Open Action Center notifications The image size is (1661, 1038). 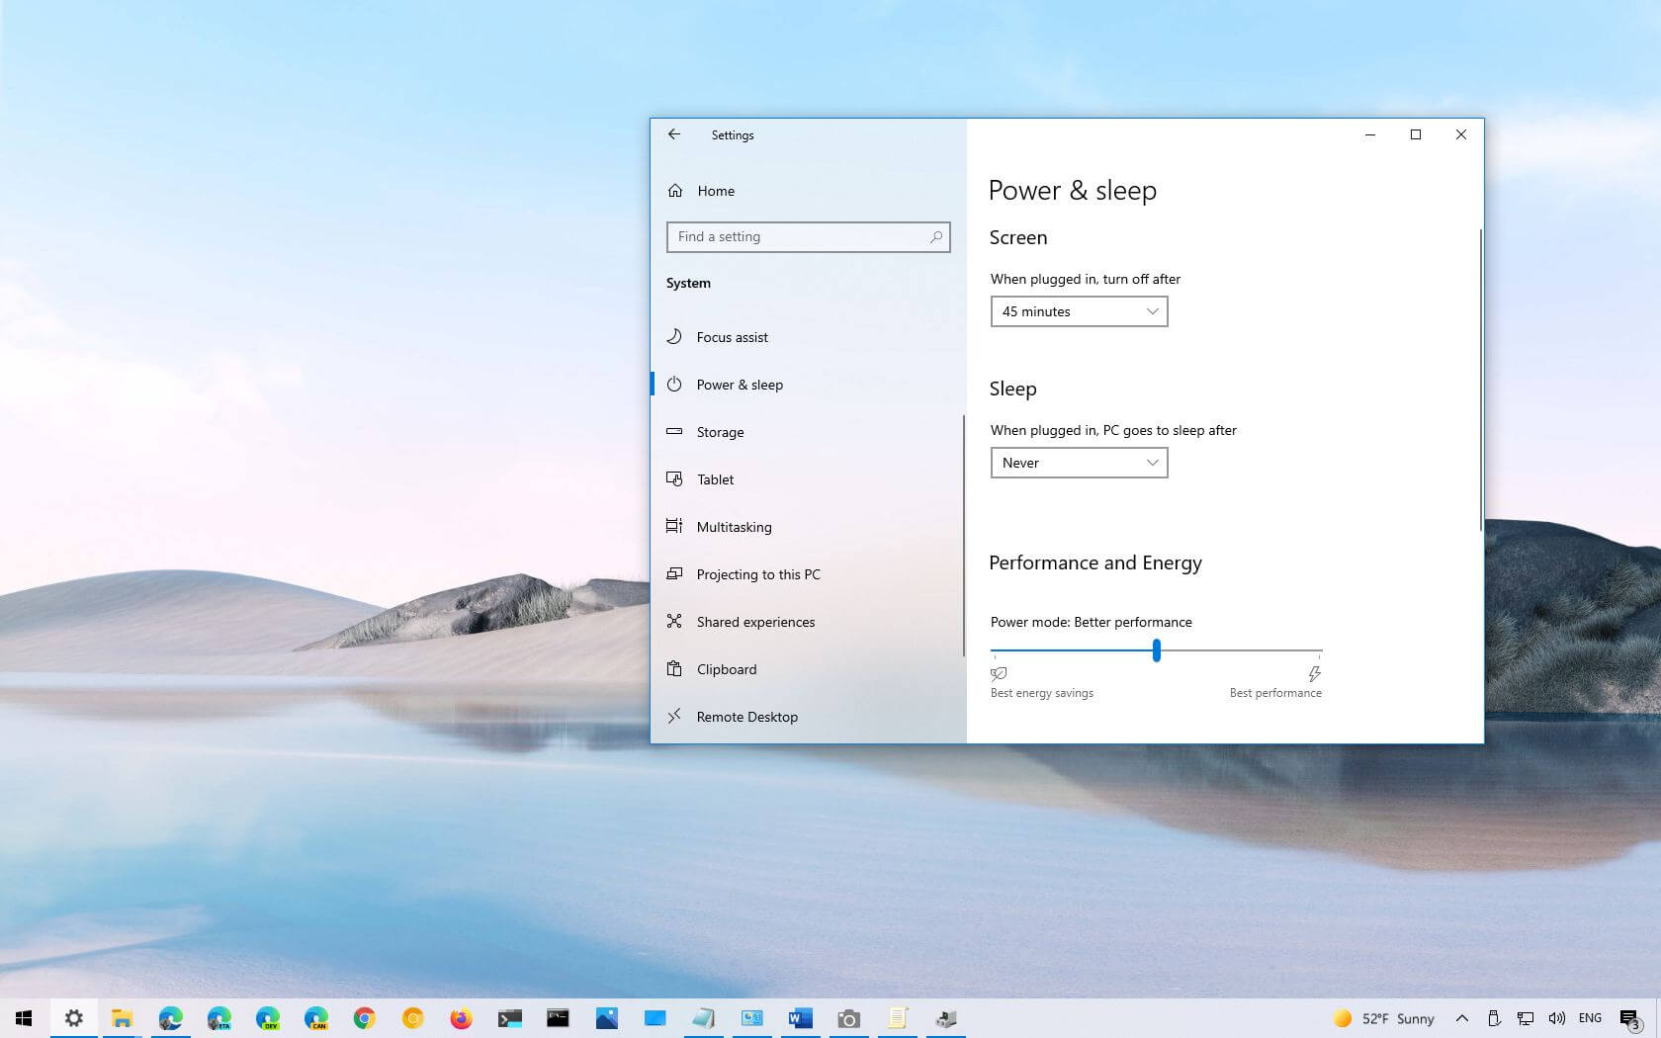[x=1630, y=1019]
